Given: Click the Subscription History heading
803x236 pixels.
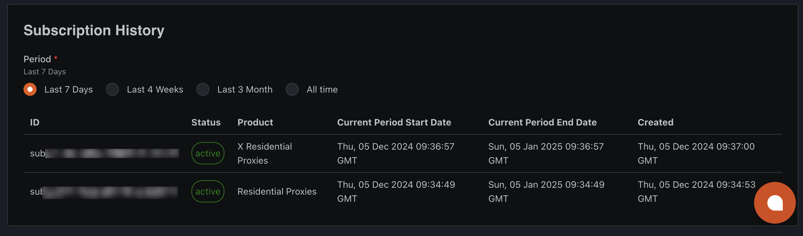Looking at the screenshot, I should 94,30.
